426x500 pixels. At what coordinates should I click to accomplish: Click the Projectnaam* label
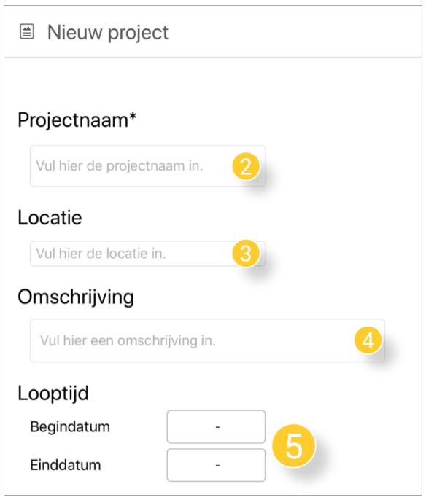[x=77, y=120]
